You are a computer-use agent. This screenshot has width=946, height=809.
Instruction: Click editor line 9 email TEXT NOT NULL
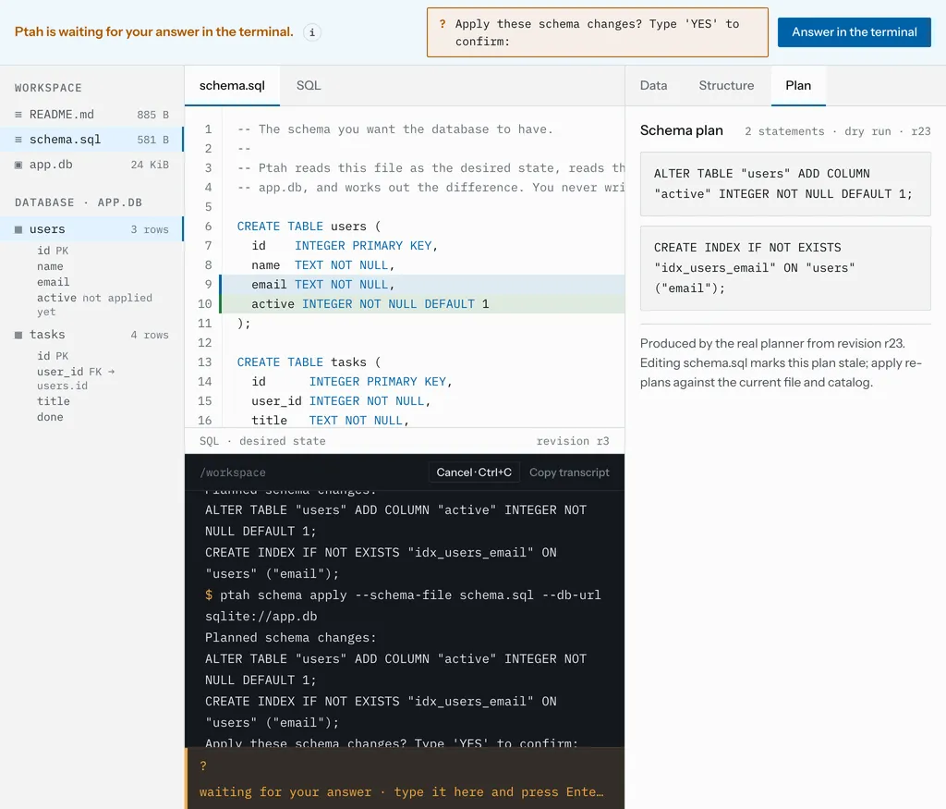pos(422,285)
